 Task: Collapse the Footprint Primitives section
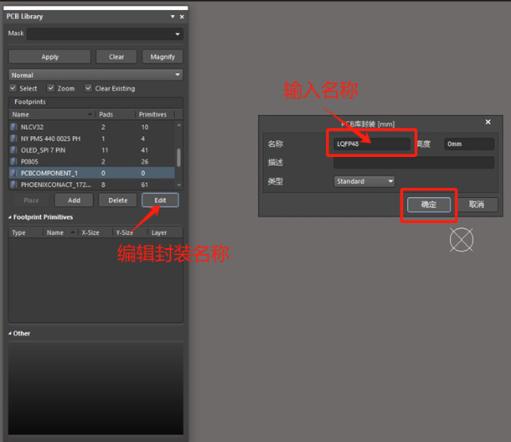pos(11,217)
